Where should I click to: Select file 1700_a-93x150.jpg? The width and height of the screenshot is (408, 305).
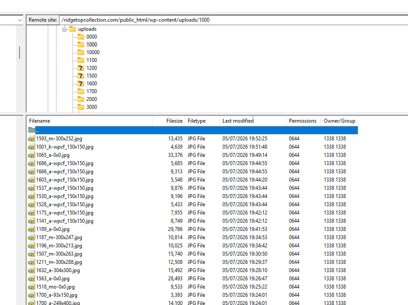[56, 295]
